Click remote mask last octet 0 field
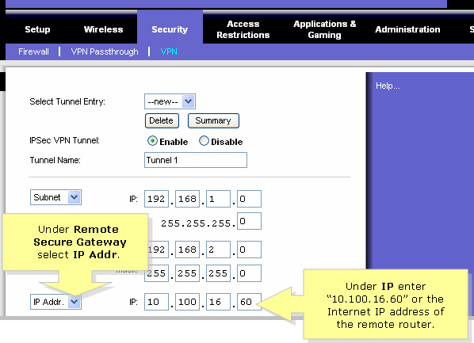 point(249,273)
